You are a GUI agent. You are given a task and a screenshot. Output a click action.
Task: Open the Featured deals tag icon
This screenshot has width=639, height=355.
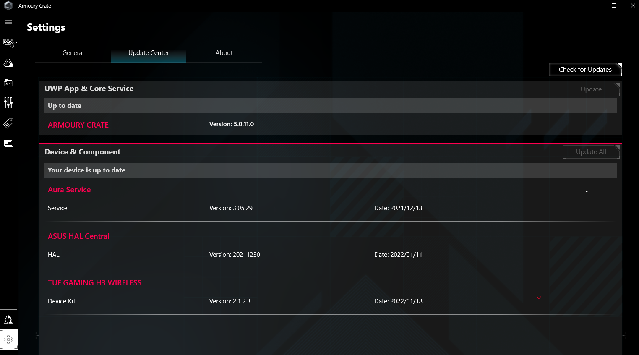[x=8, y=123]
